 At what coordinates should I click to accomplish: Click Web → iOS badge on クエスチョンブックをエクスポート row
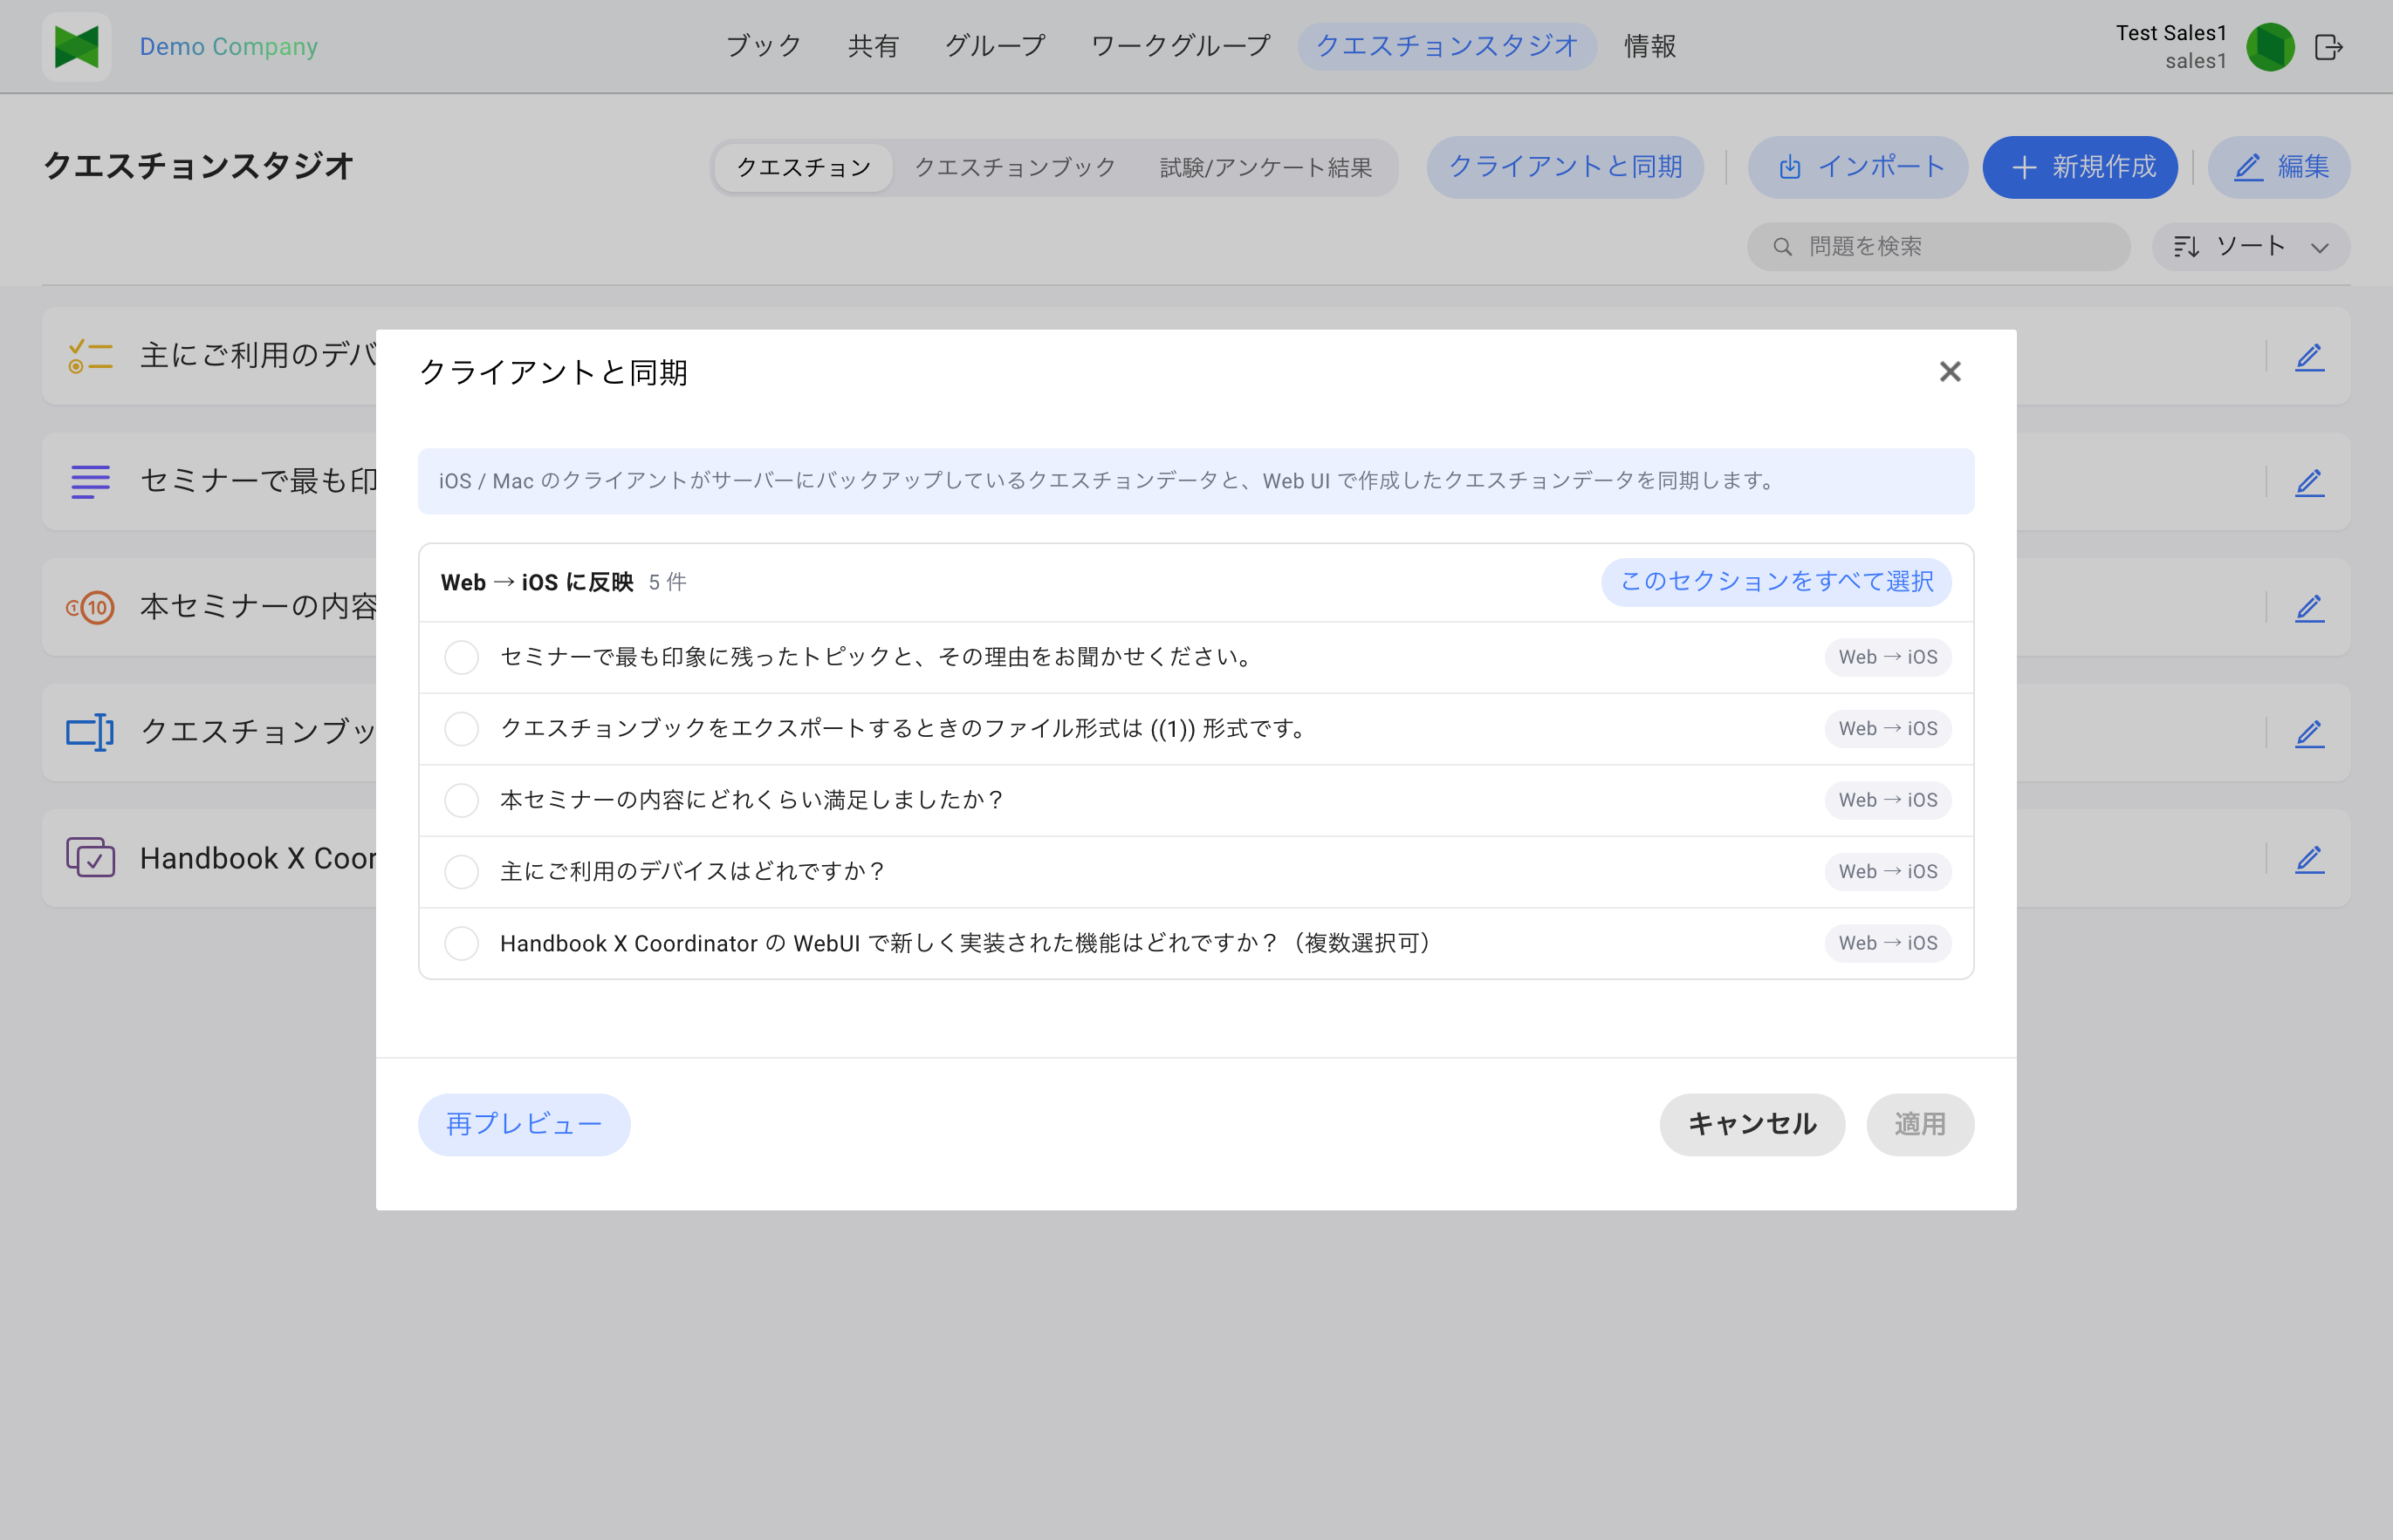[1888, 729]
